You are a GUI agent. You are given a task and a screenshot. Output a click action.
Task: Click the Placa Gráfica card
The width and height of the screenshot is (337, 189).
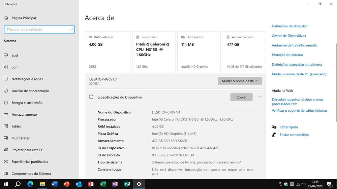199,51
